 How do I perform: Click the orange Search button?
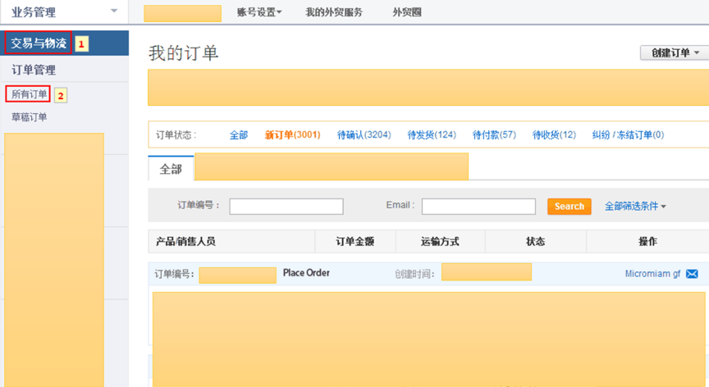point(569,207)
